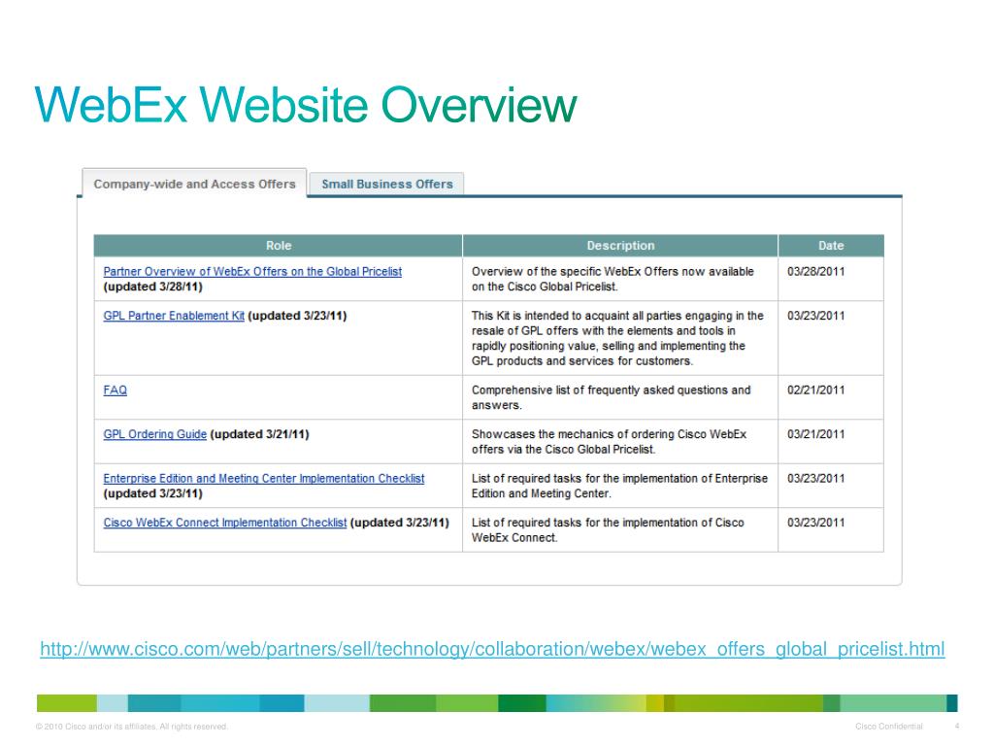
Task: Click the Description column header
Action: (x=620, y=246)
